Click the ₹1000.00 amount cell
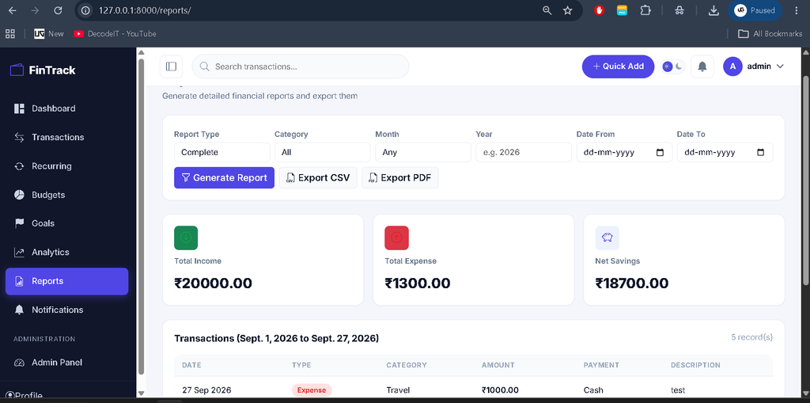This screenshot has height=403, width=810. pyautogui.click(x=500, y=390)
